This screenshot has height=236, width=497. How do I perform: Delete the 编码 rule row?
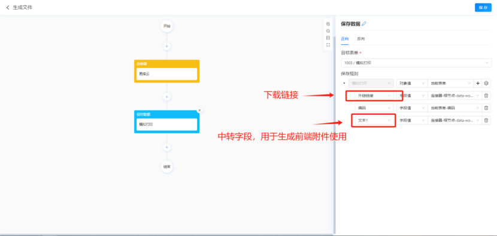486,108
